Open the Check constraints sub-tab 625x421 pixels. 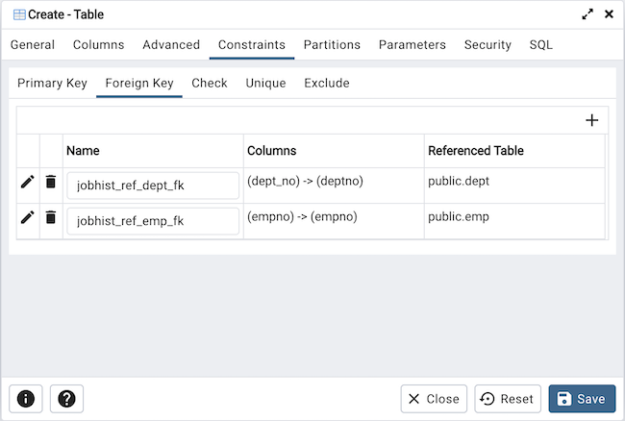[x=209, y=84]
